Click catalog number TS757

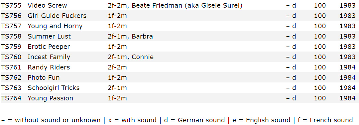pos(11,26)
